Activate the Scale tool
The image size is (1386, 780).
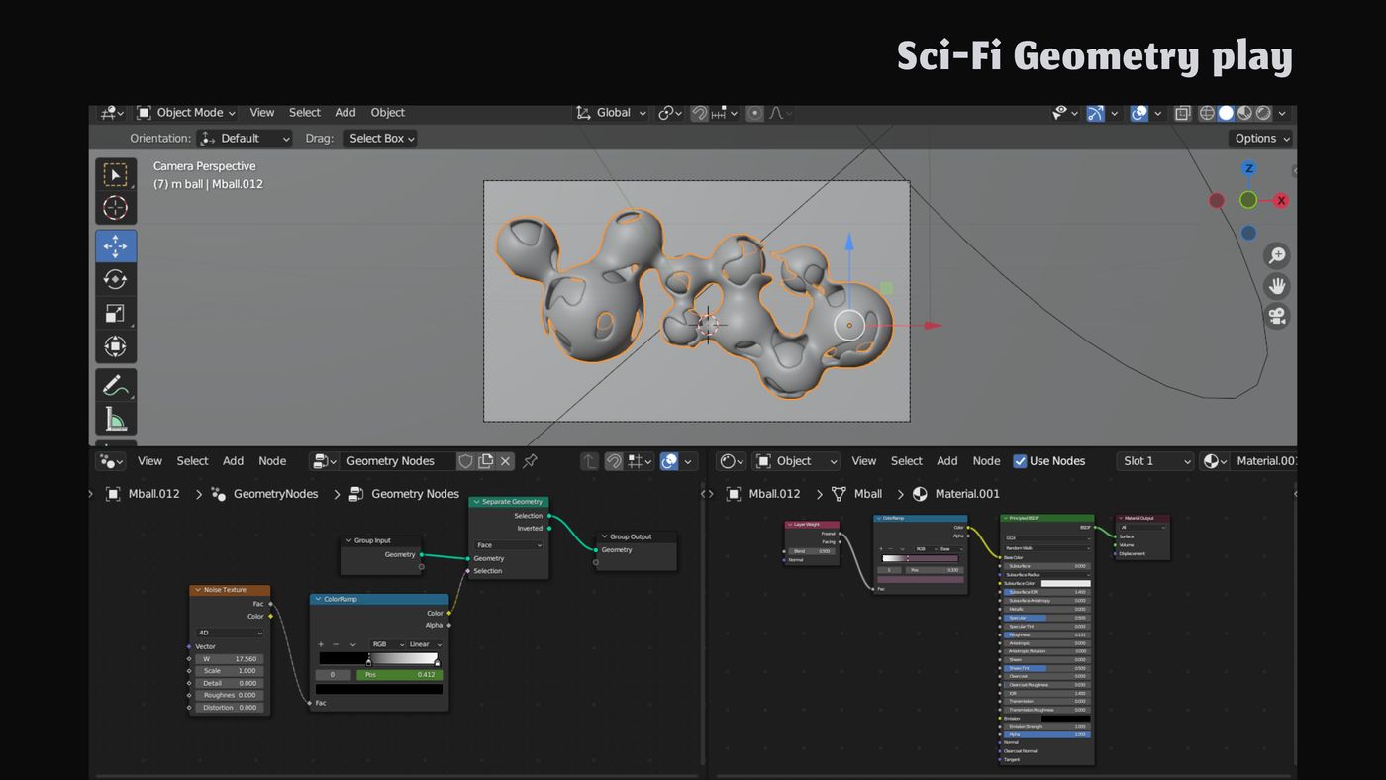tap(116, 314)
